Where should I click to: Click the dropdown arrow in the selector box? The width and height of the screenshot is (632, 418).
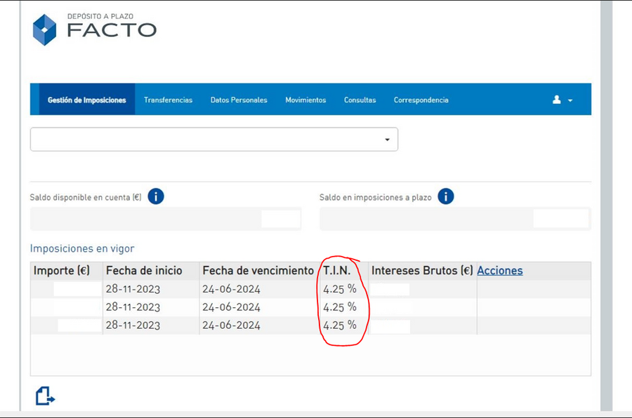tap(387, 140)
